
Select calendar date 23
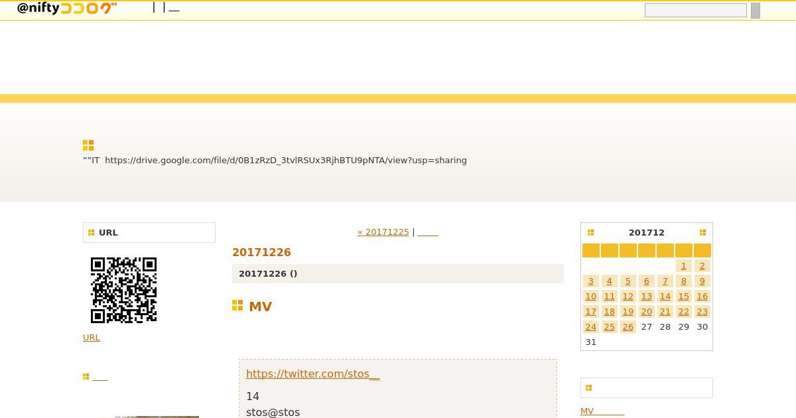702,311
